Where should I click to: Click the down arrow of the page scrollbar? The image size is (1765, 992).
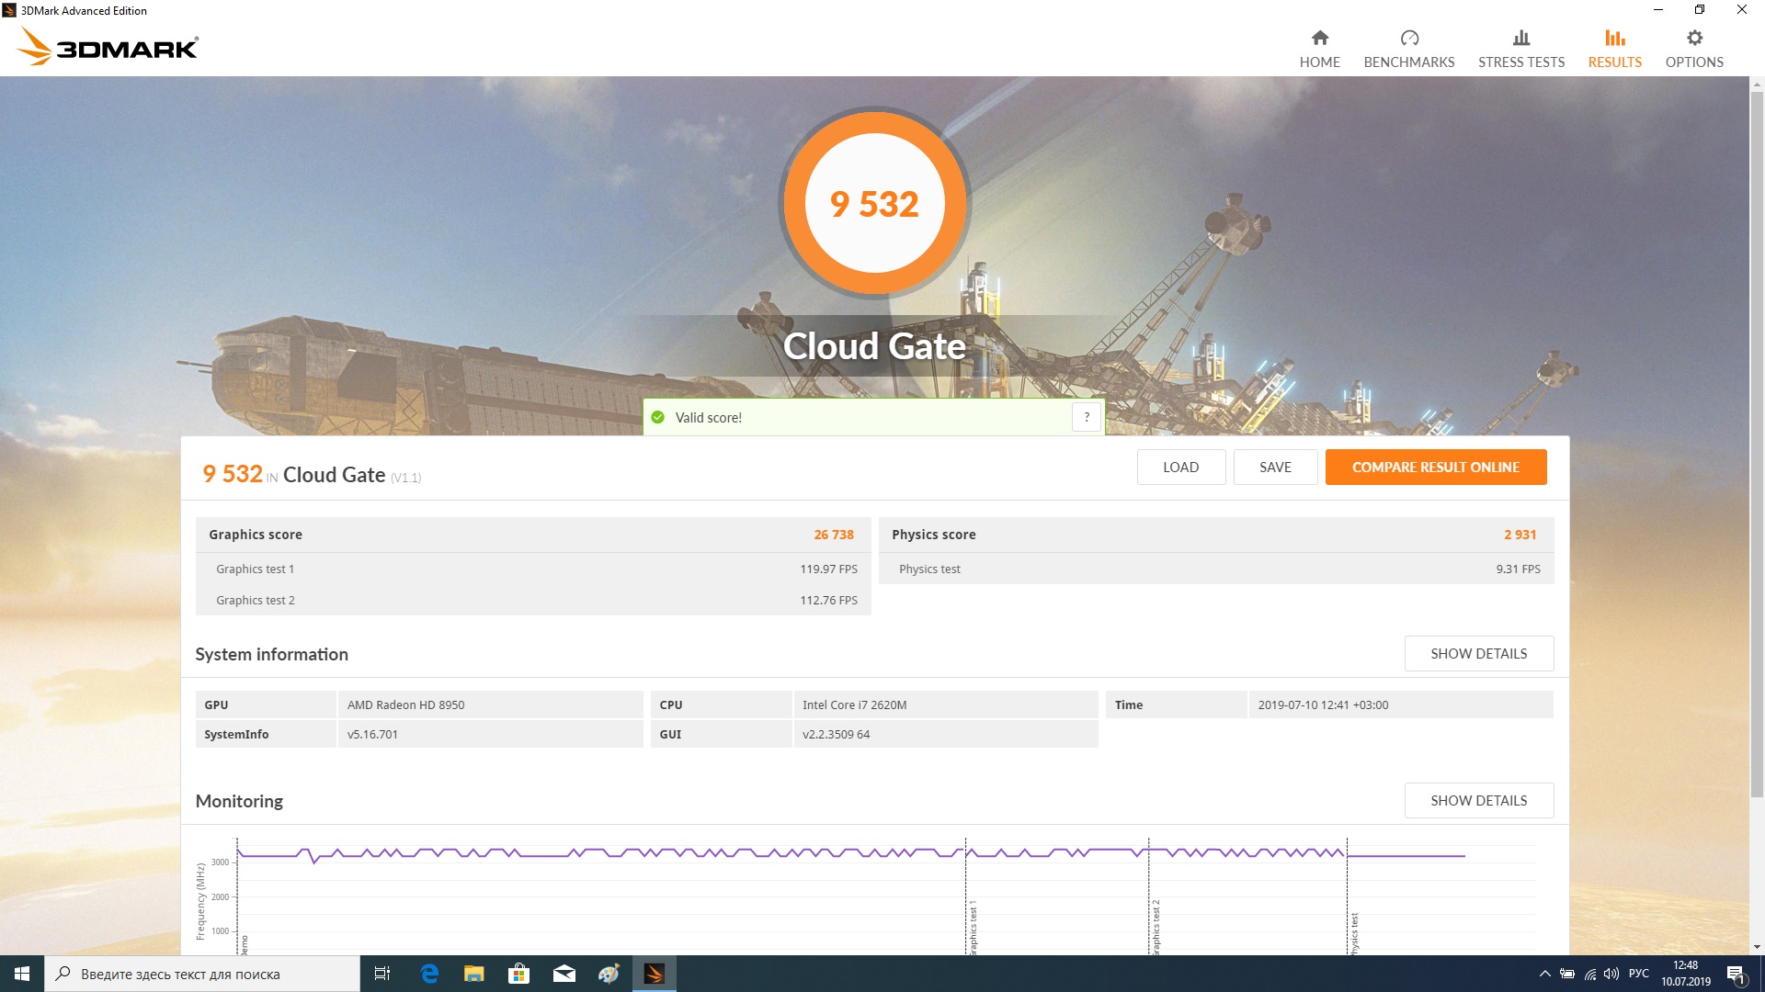(1757, 947)
